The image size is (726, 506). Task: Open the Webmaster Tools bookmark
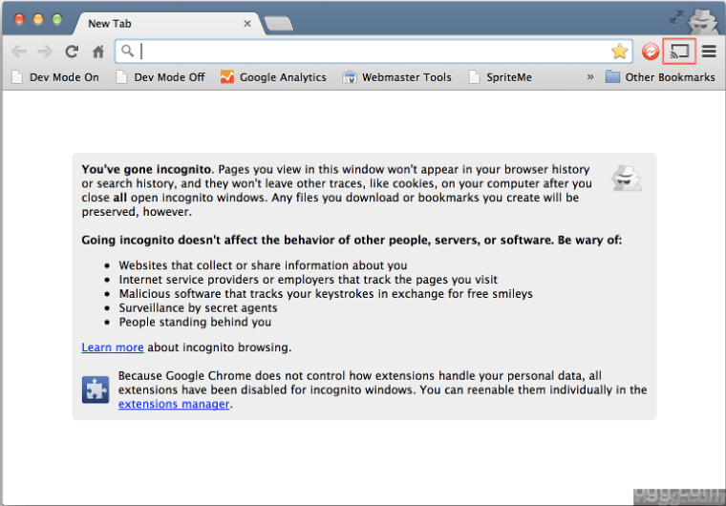coord(396,76)
